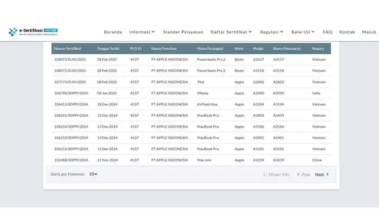379x213 pixels.
Task: Click date 08 Feb 2025
Action: click(107, 82)
